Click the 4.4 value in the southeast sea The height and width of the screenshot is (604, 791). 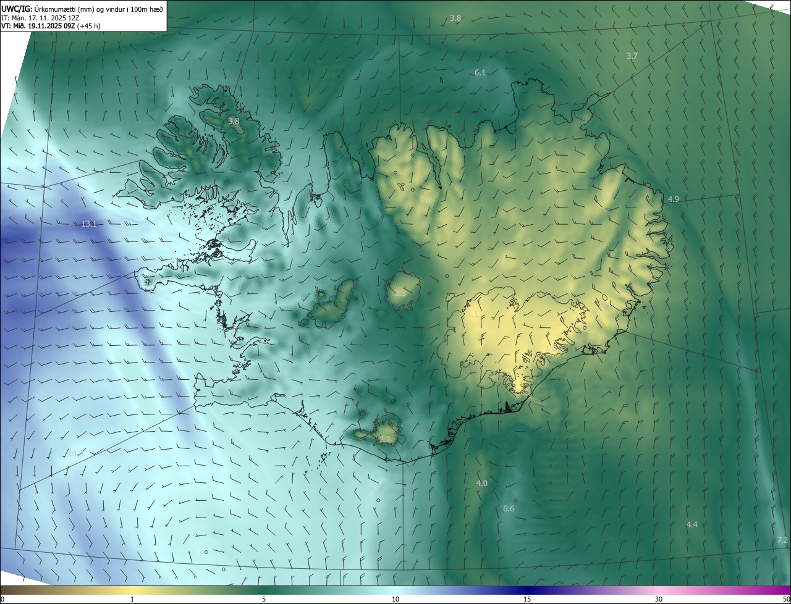click(x=692, y=525)
